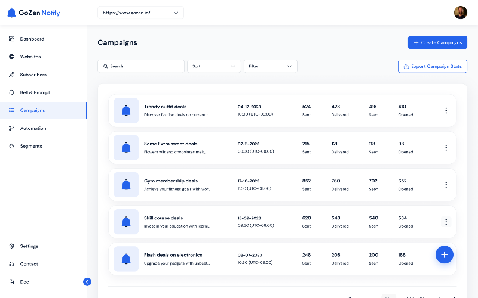This screenshot has height=298, width=478.
Task: Click the bell icon of Skill course deals
Action: point(126,222)
